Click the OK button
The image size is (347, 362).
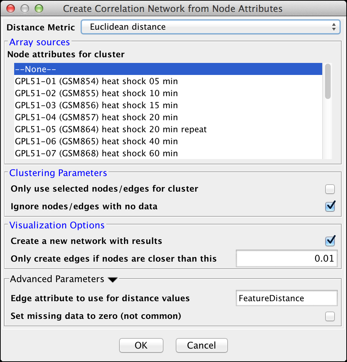tap(141, 345)
